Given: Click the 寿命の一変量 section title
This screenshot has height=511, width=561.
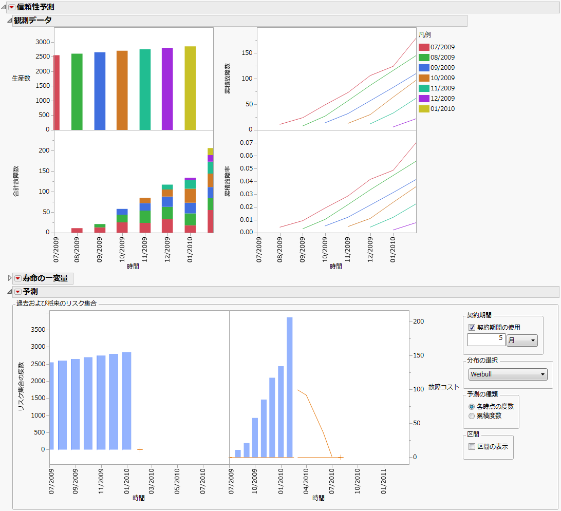Looking at the screenshot, I should (45, 278).
